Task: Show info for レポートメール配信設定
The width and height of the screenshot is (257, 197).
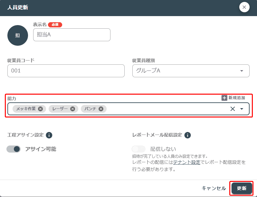Action: (x=187, y=135)
